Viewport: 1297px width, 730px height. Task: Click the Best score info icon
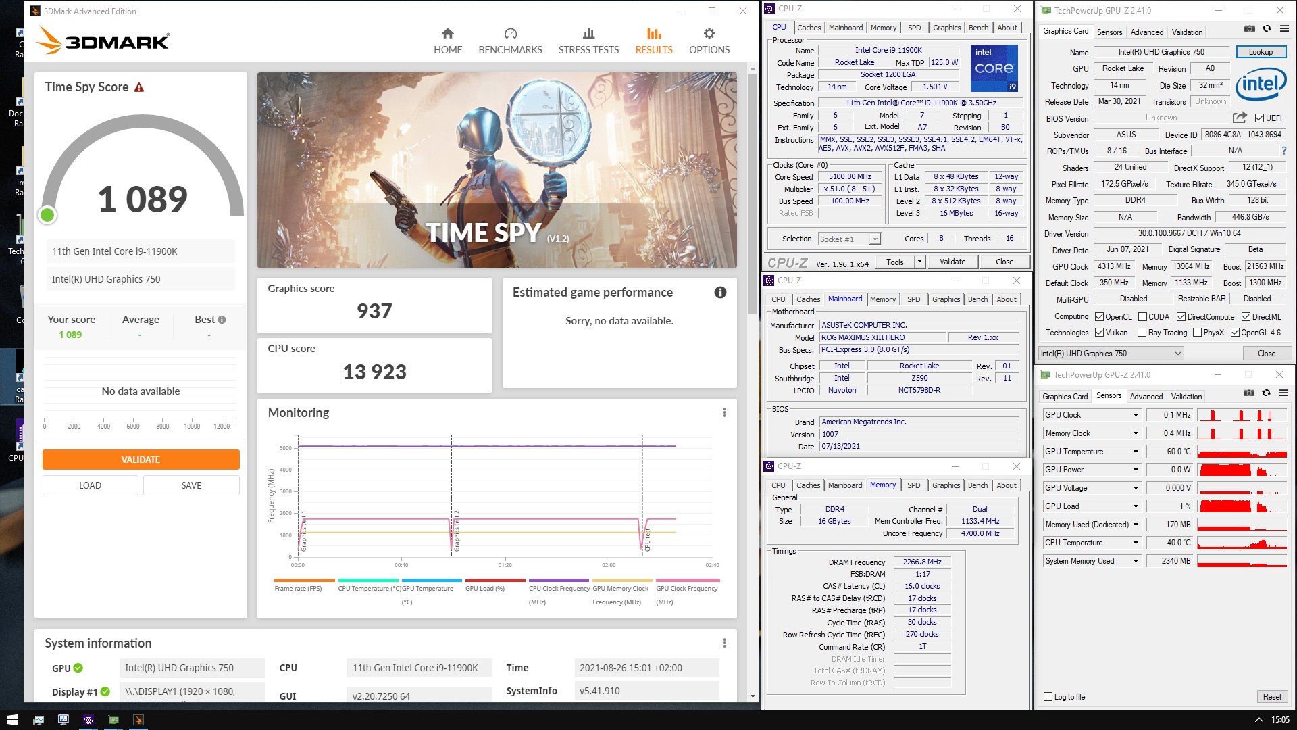tap(222, 320)
